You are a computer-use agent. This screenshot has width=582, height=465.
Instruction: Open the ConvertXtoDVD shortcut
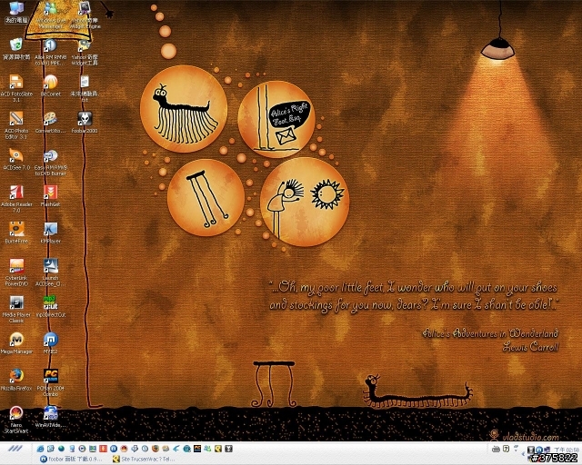click(x=51, y=123)
